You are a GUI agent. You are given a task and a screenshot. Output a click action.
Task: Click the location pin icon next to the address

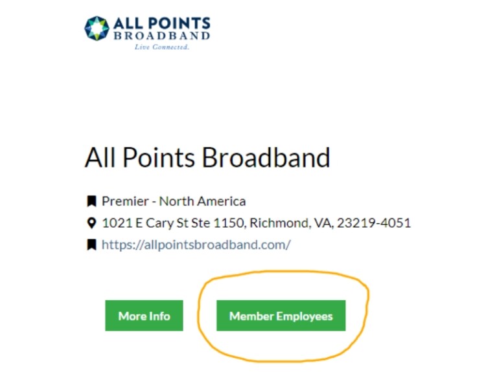(x=91, y=223)
